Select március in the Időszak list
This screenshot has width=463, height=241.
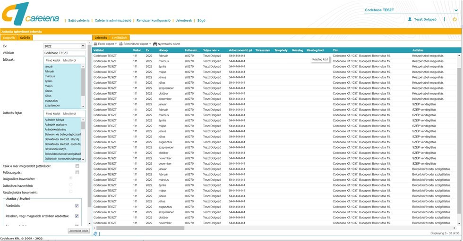50,76
